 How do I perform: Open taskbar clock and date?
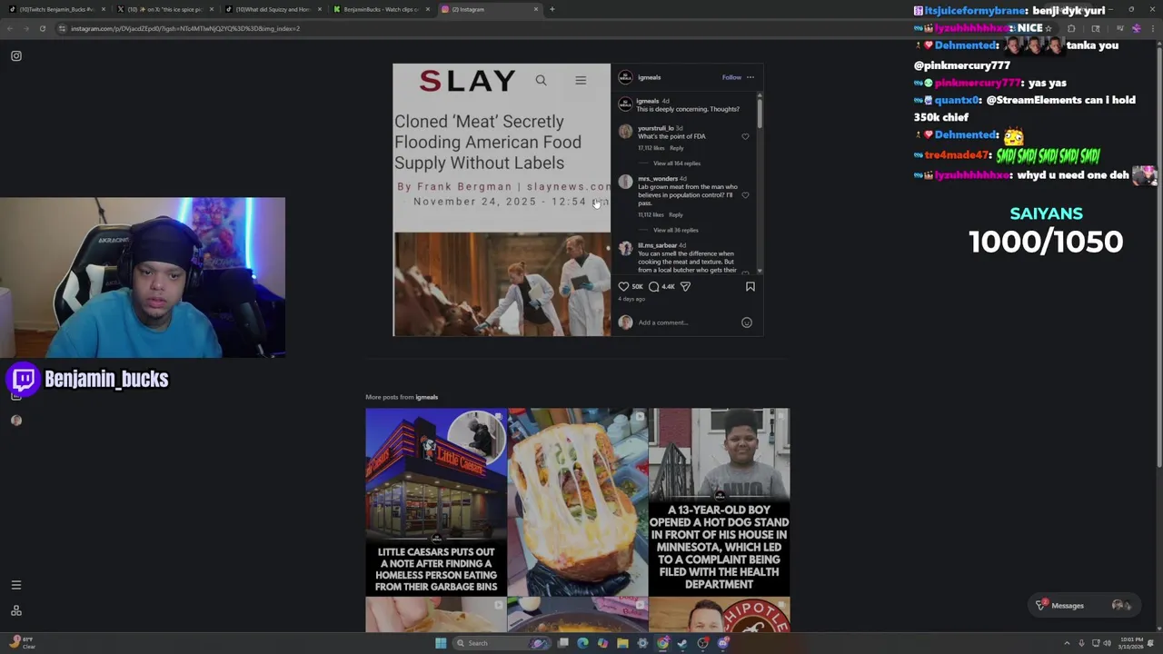pos(1131,643)
